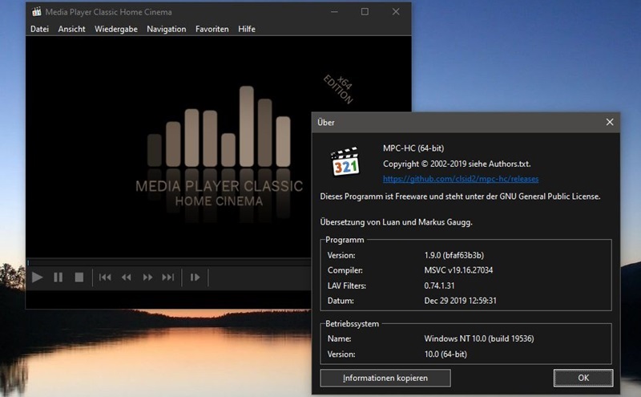Click the GNU General Public License sentence

click(x=460, y=196)
